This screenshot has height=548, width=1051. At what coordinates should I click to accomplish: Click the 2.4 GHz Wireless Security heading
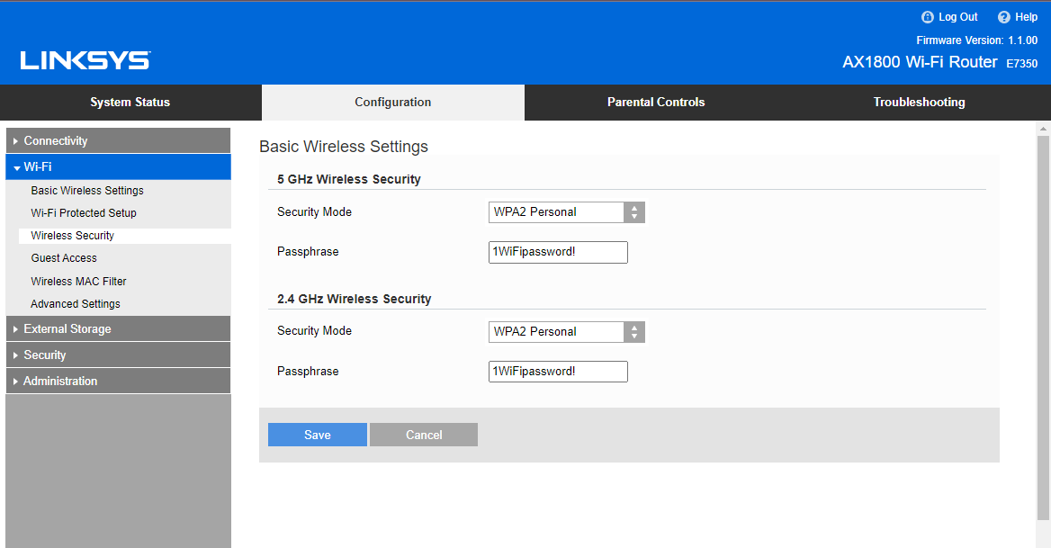pyautogui.click(x=354, y=299)
